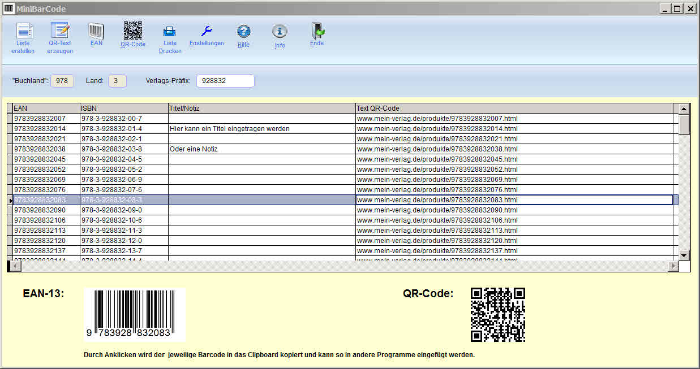This screenshot has height=369, width=700.
Task: Select EAN cell 9783928832113
Action: click(46, 231)
